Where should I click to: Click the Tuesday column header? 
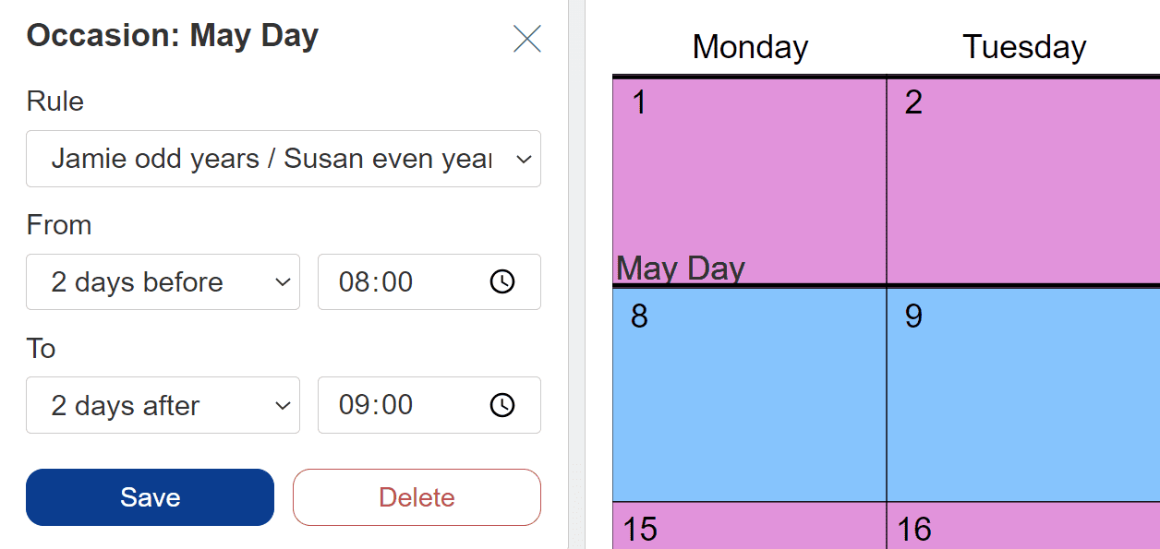[x=1024, y=47]
